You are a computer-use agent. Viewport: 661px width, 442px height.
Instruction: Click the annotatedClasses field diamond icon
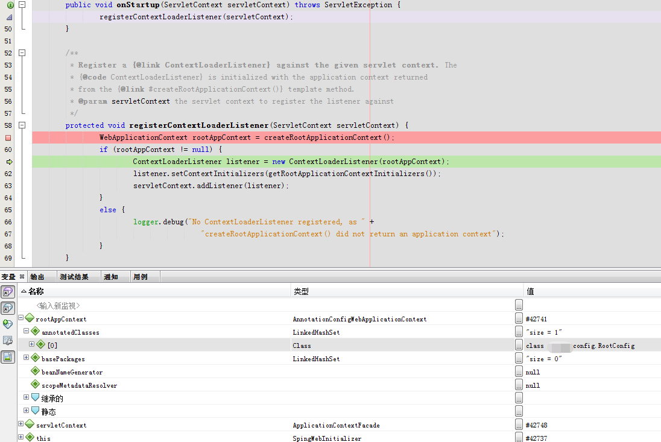(x=36, y=331)
